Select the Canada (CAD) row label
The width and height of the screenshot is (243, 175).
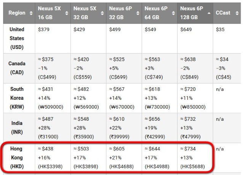17,68
